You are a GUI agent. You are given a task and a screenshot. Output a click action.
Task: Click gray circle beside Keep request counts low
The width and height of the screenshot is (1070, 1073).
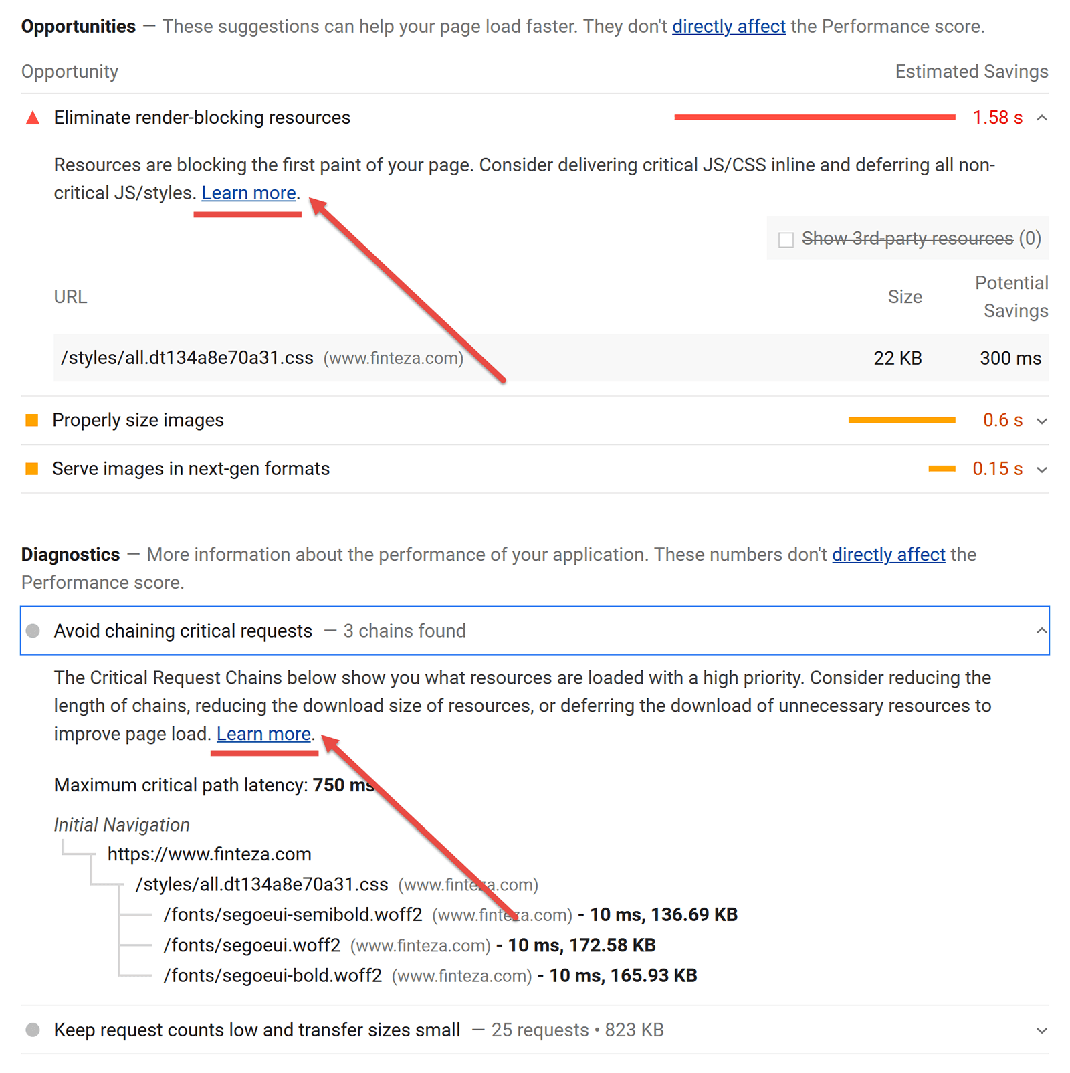(33, 1030)
